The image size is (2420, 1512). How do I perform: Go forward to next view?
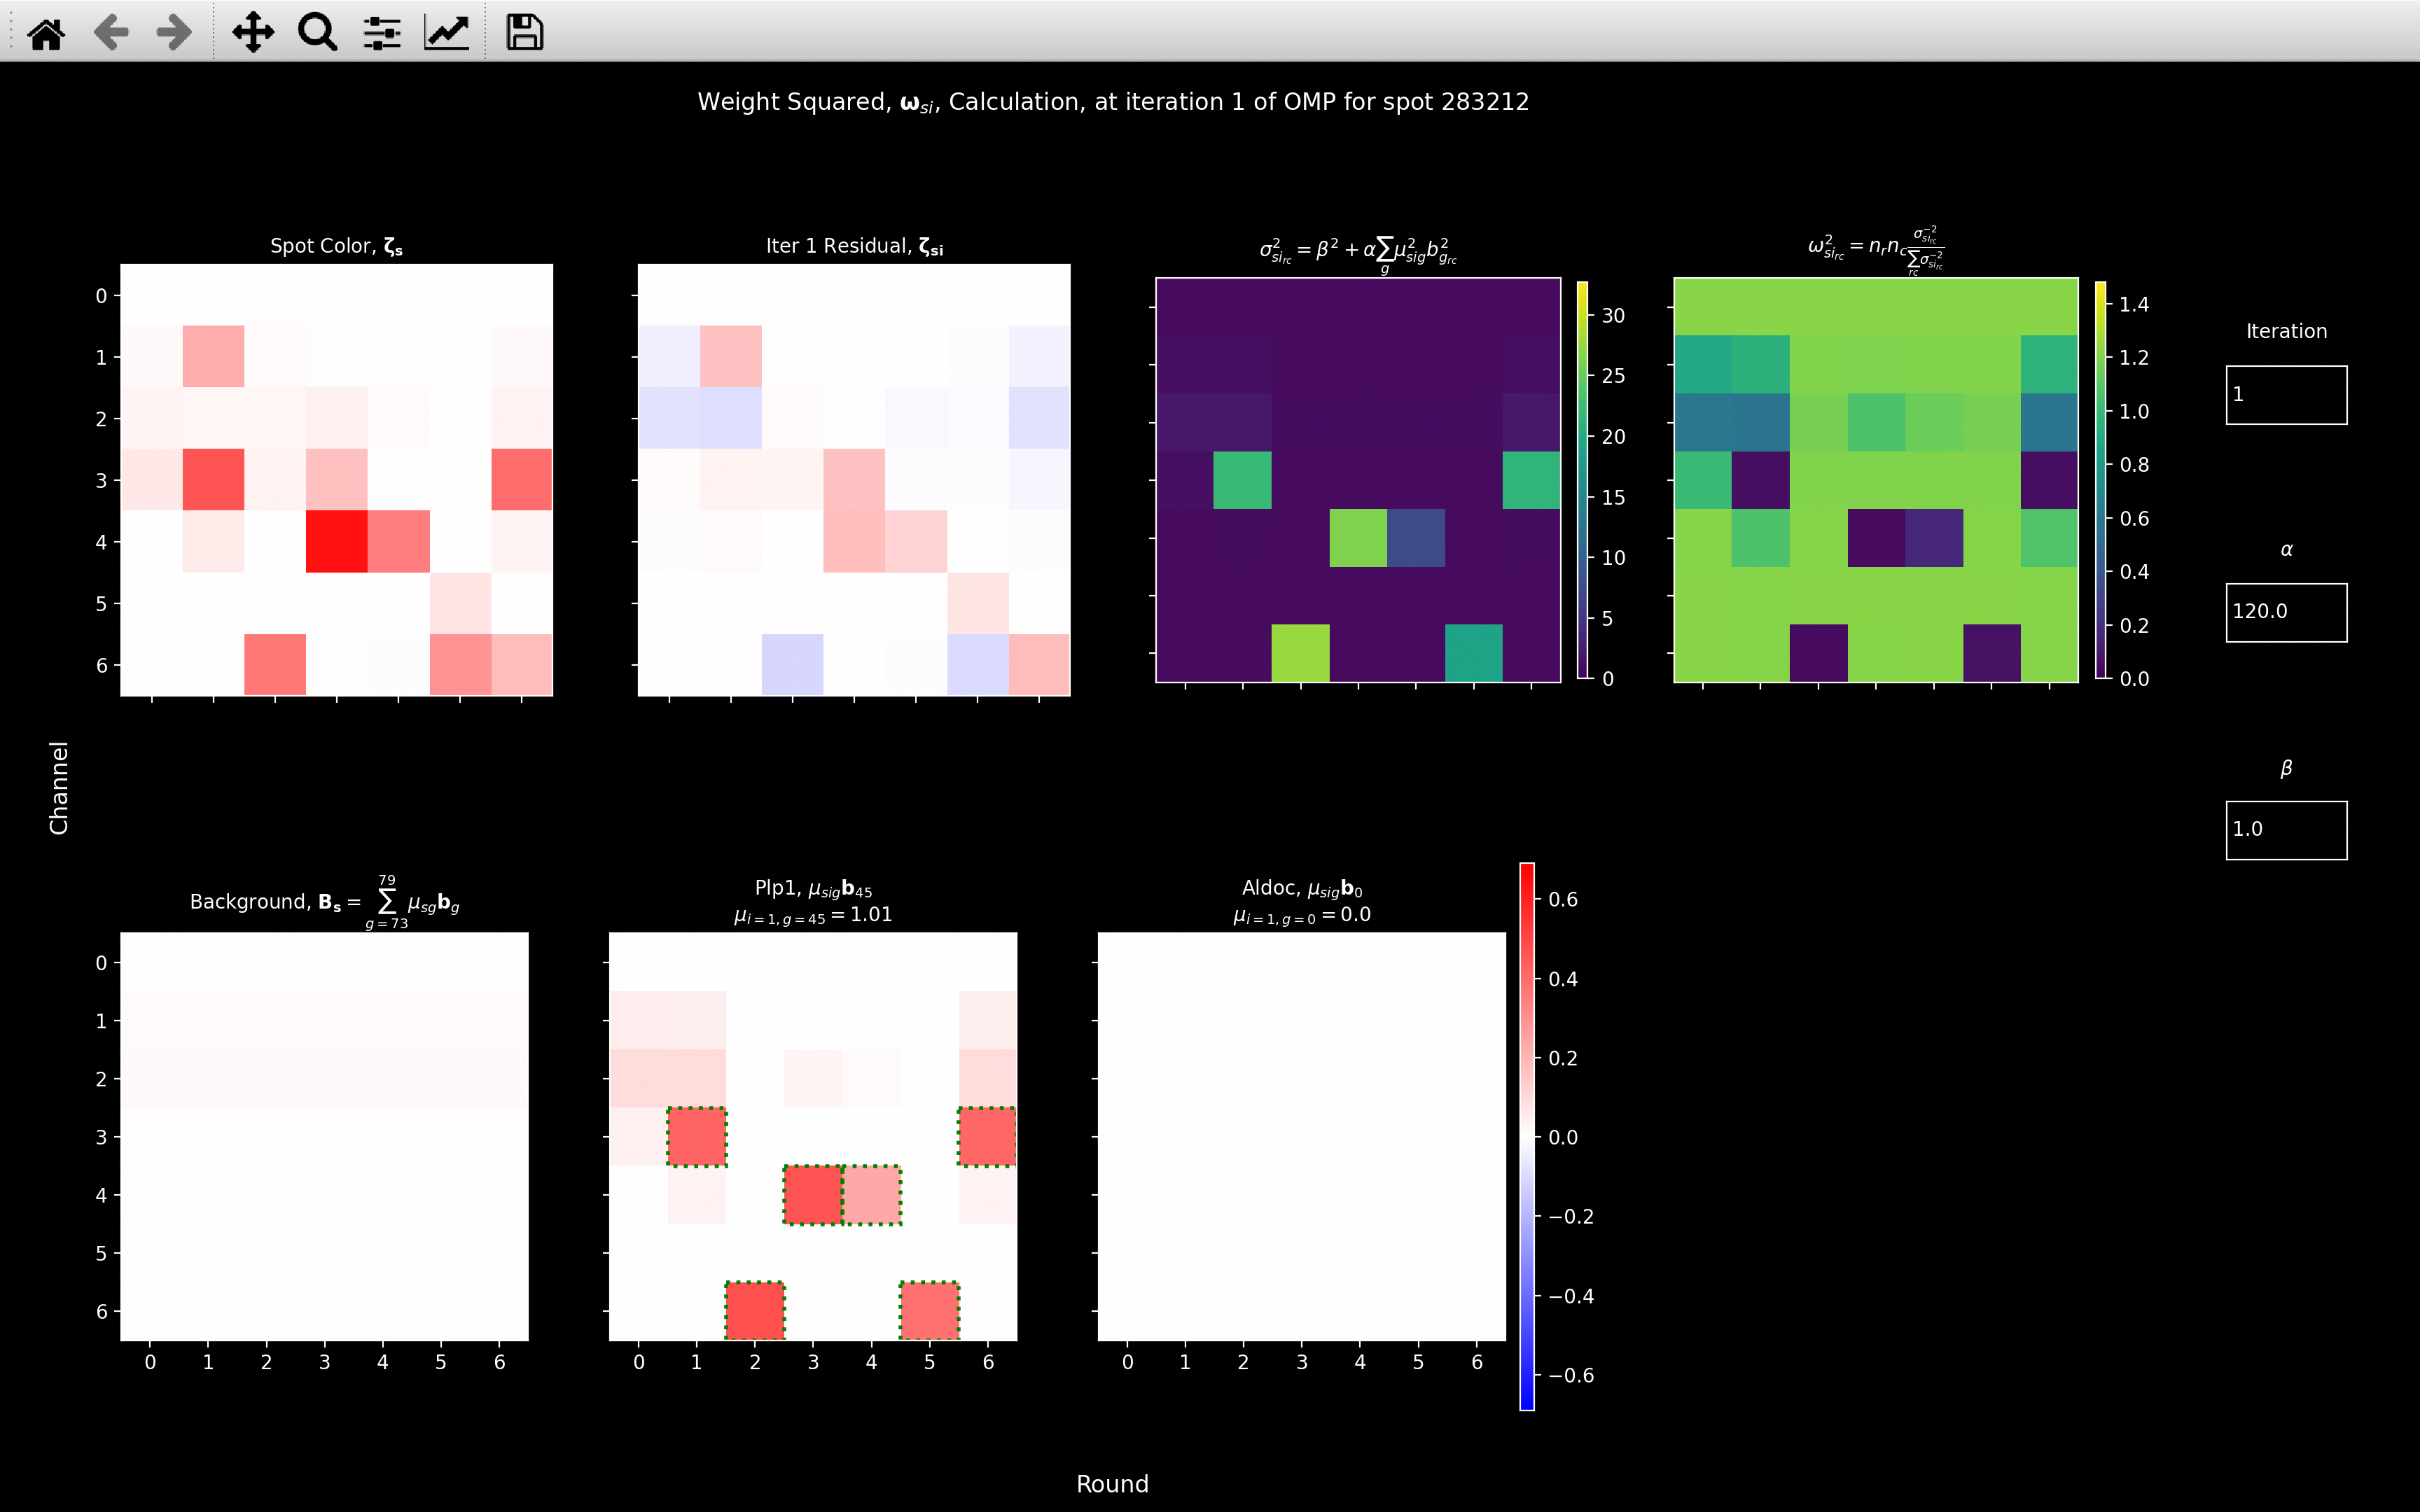pyautogui.click(x=175, y=33)
